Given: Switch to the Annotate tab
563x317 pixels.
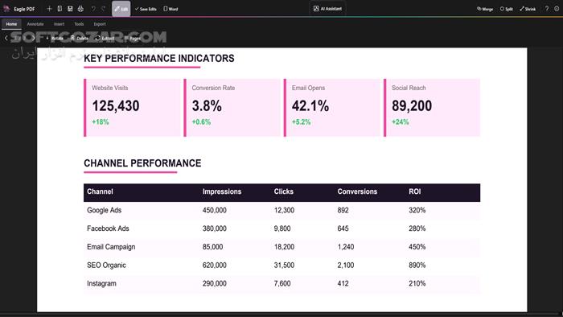Looking at the screenshot, I should click(x=35, y=24).
